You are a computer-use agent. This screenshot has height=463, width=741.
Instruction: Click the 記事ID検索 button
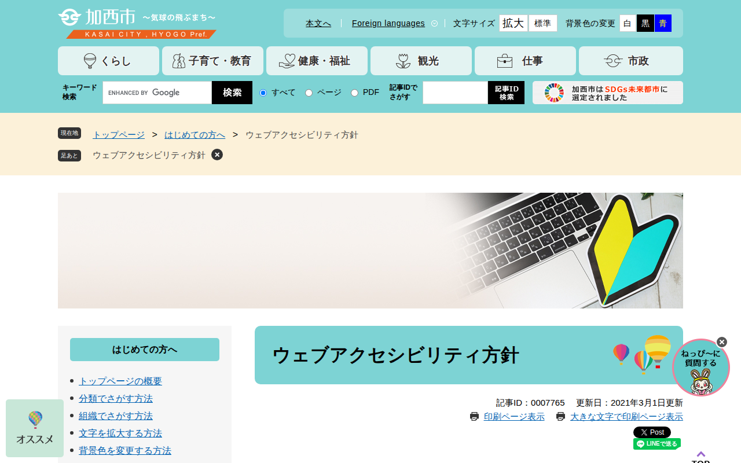pyautogui.click(x=507, y=93)
